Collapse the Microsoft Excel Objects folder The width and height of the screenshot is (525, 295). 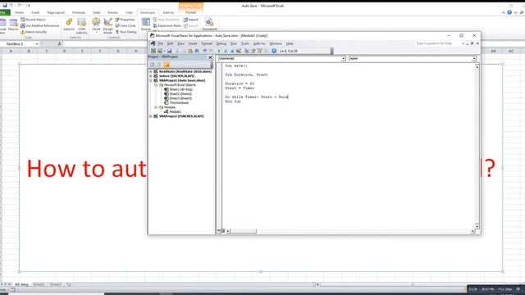(x=156, y=85)
